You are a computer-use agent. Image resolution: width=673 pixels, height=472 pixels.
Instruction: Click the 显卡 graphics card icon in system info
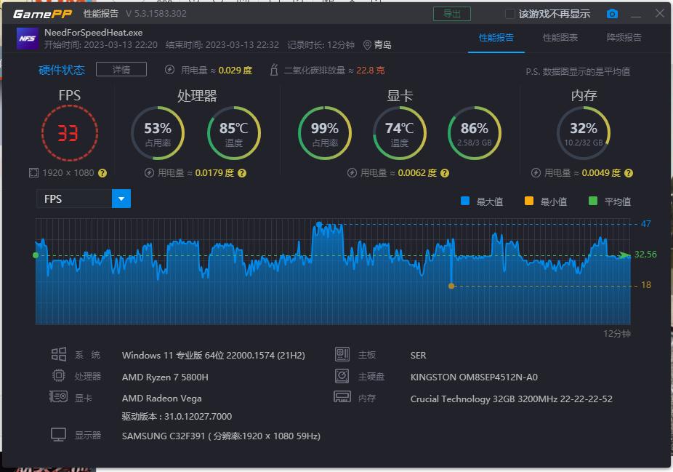point(57,397)
